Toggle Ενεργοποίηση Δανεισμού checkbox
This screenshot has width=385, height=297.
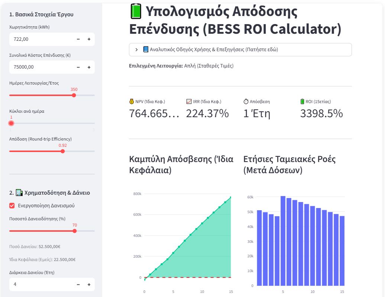[12, 206]
